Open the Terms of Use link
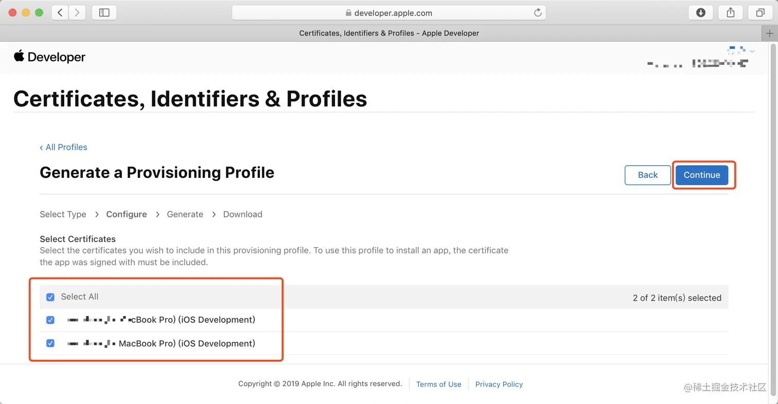The width and height of the screenshot is (778, 404). click(x=438, y=384)
